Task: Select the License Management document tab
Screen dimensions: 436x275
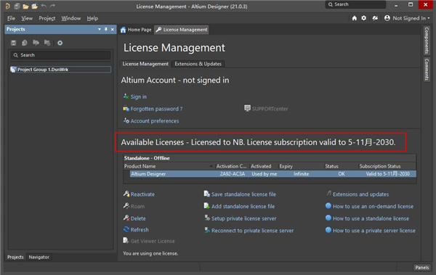Action: (x=182, y=30)
